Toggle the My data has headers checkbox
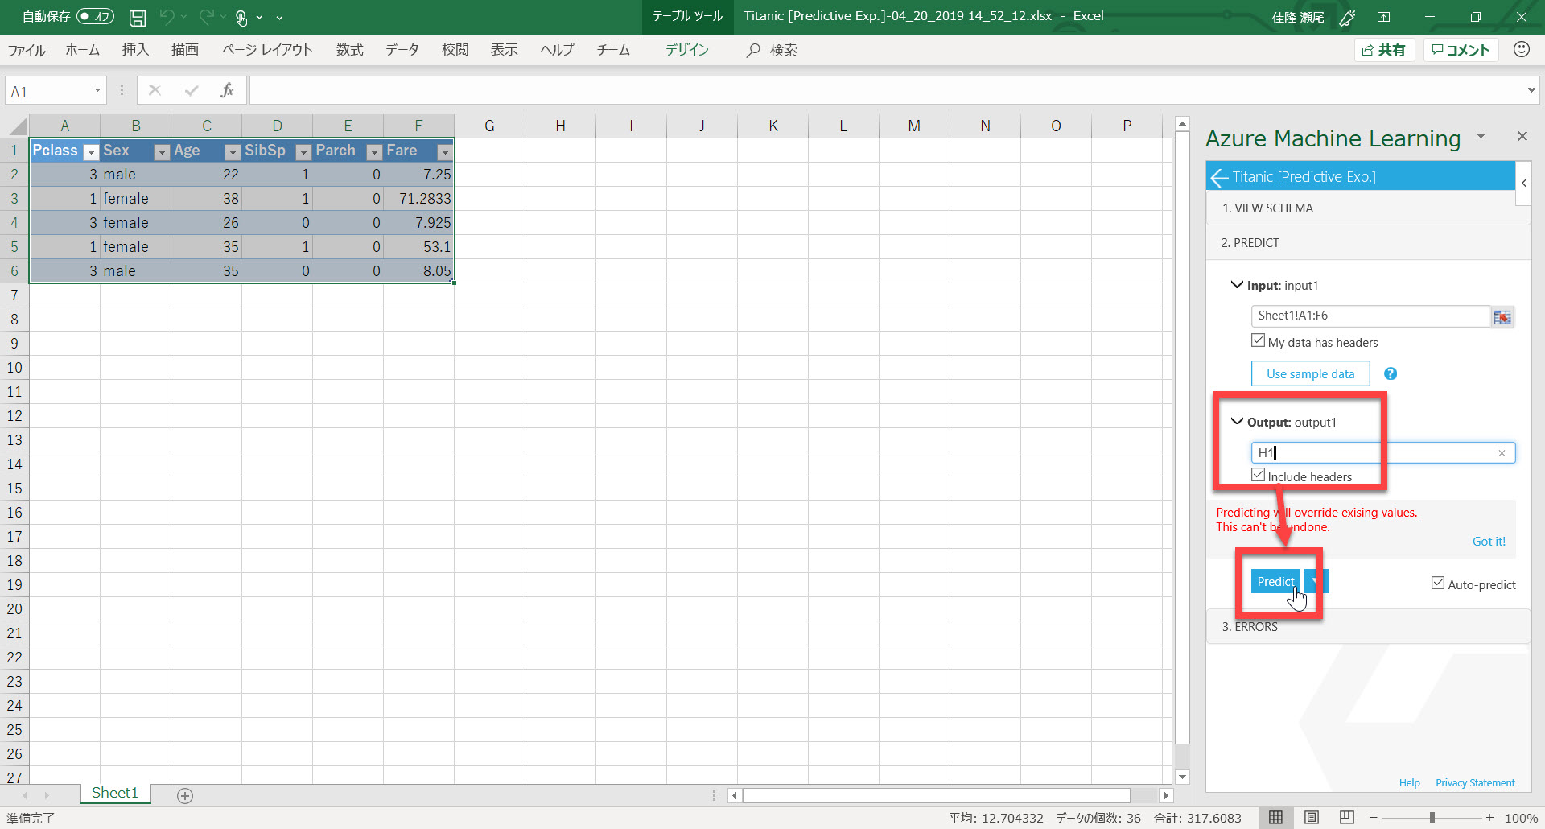Viewport: 1545px width, 829px height. pyautogui.click(x=1258, y=340)
